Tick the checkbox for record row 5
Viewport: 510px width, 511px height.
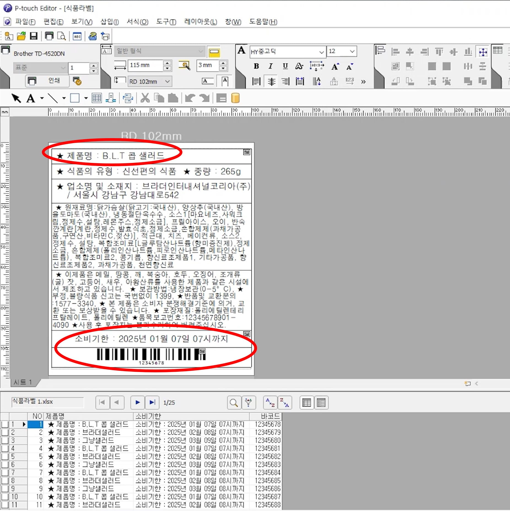[5, 457]
